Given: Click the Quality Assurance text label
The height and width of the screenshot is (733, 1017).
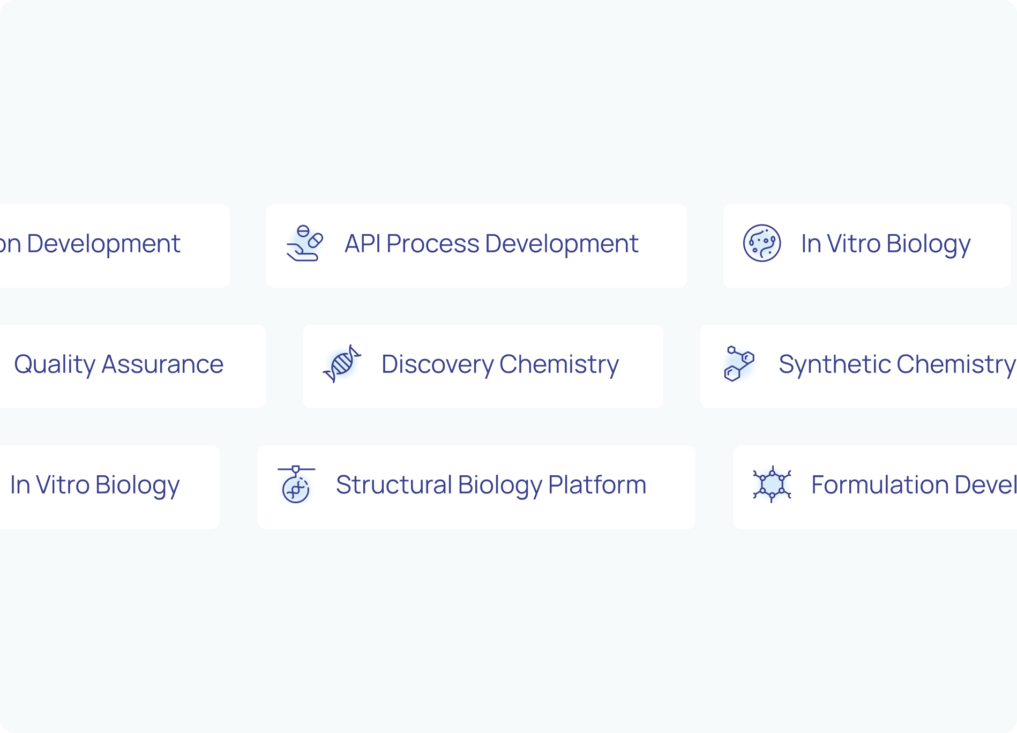Looking at the screenshot, I should coord(118,364).
